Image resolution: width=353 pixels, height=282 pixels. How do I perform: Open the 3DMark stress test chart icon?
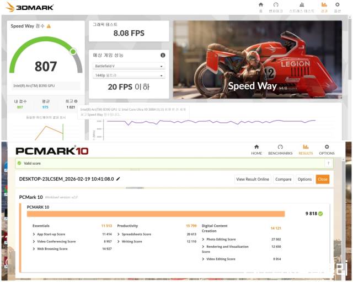302,4
